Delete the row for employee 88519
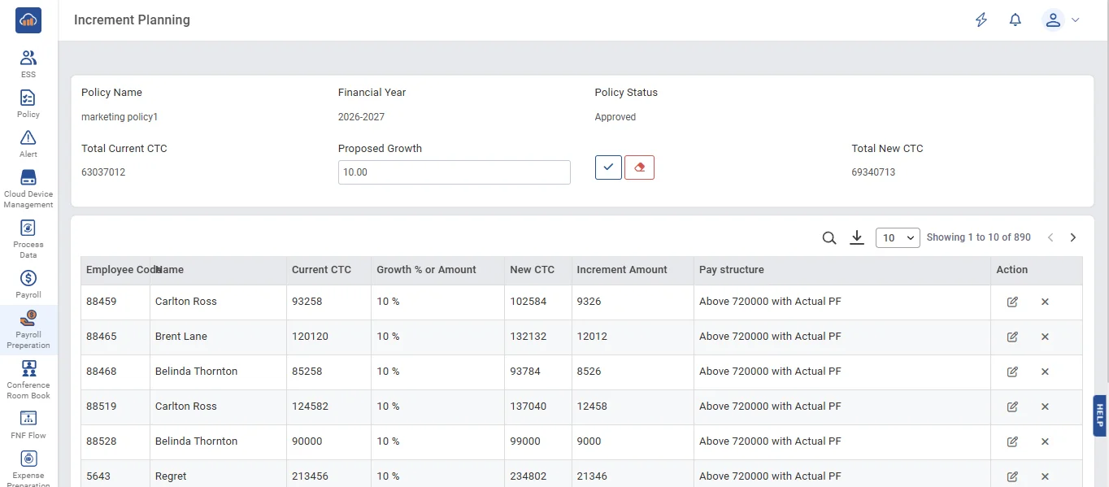1109x487 pixels. click(1045, 407)
